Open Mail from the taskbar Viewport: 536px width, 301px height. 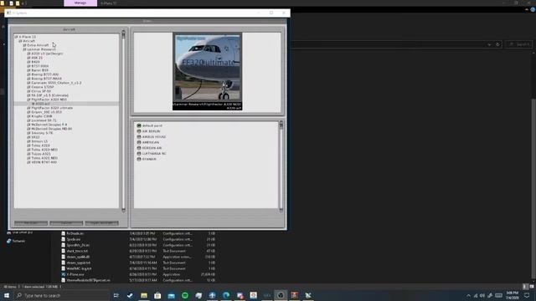click(171, 295)
